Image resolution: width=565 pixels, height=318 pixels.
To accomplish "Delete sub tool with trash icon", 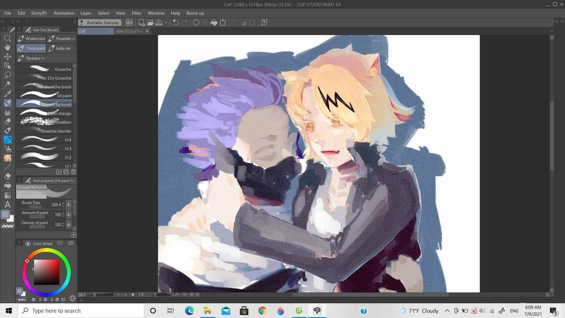I will 73,172.
